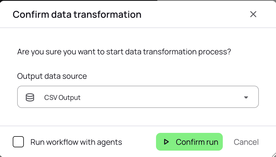Cancel the data transformation dialog
Screen dimensions: 276x157
point(246,142)
